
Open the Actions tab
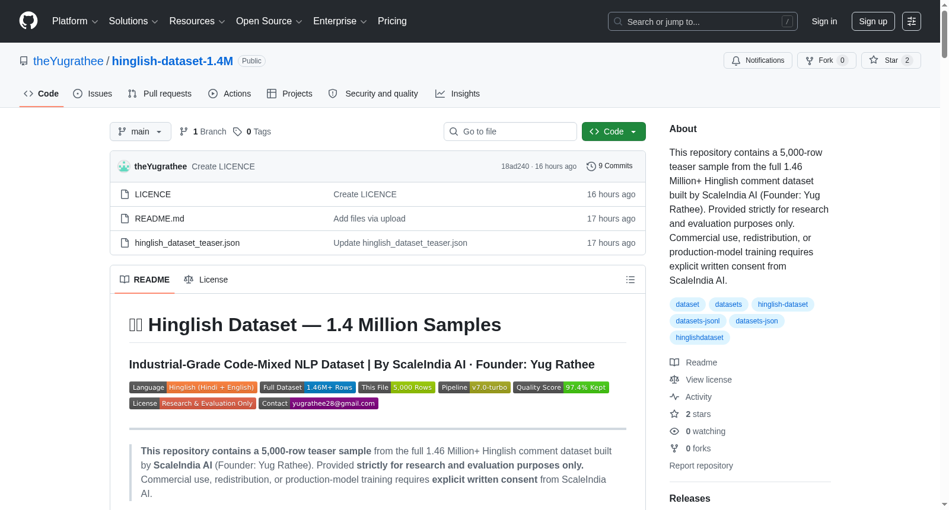230,94
